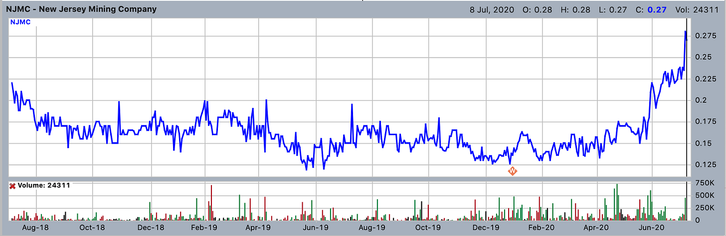The height and width of the screenshot is (236, 726).
Task: Click the tallest green volume bar after Apr-20
Action: [617, 202]
